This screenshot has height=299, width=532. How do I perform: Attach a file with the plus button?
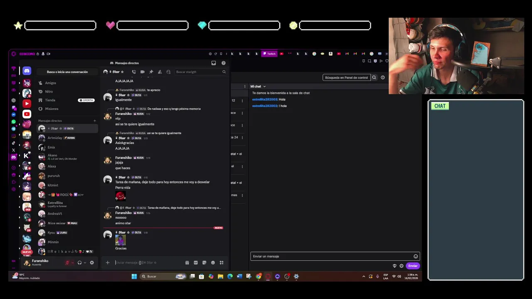pyautogui.click(x=108, y=262)
